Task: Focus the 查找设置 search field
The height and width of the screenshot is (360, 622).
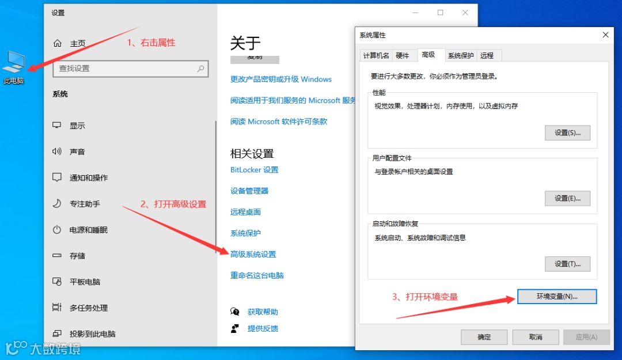Action: coord(131,69)
